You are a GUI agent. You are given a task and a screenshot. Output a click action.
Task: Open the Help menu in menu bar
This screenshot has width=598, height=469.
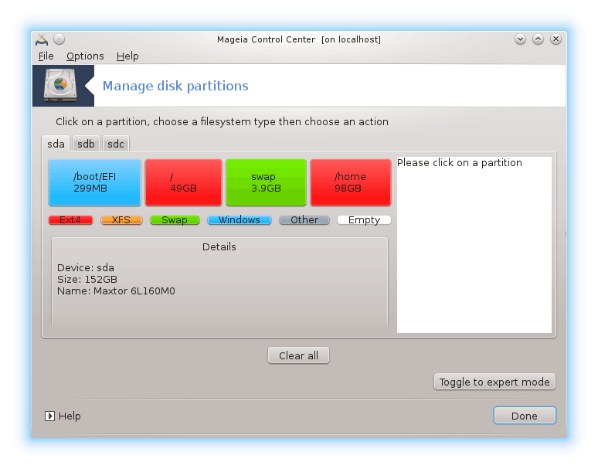pyautogui.click(x=127, y=56)
